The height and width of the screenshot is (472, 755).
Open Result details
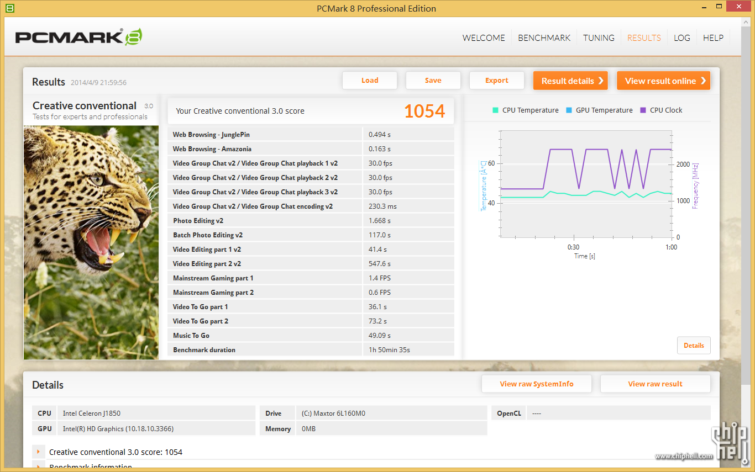click(x=570, y=81)
